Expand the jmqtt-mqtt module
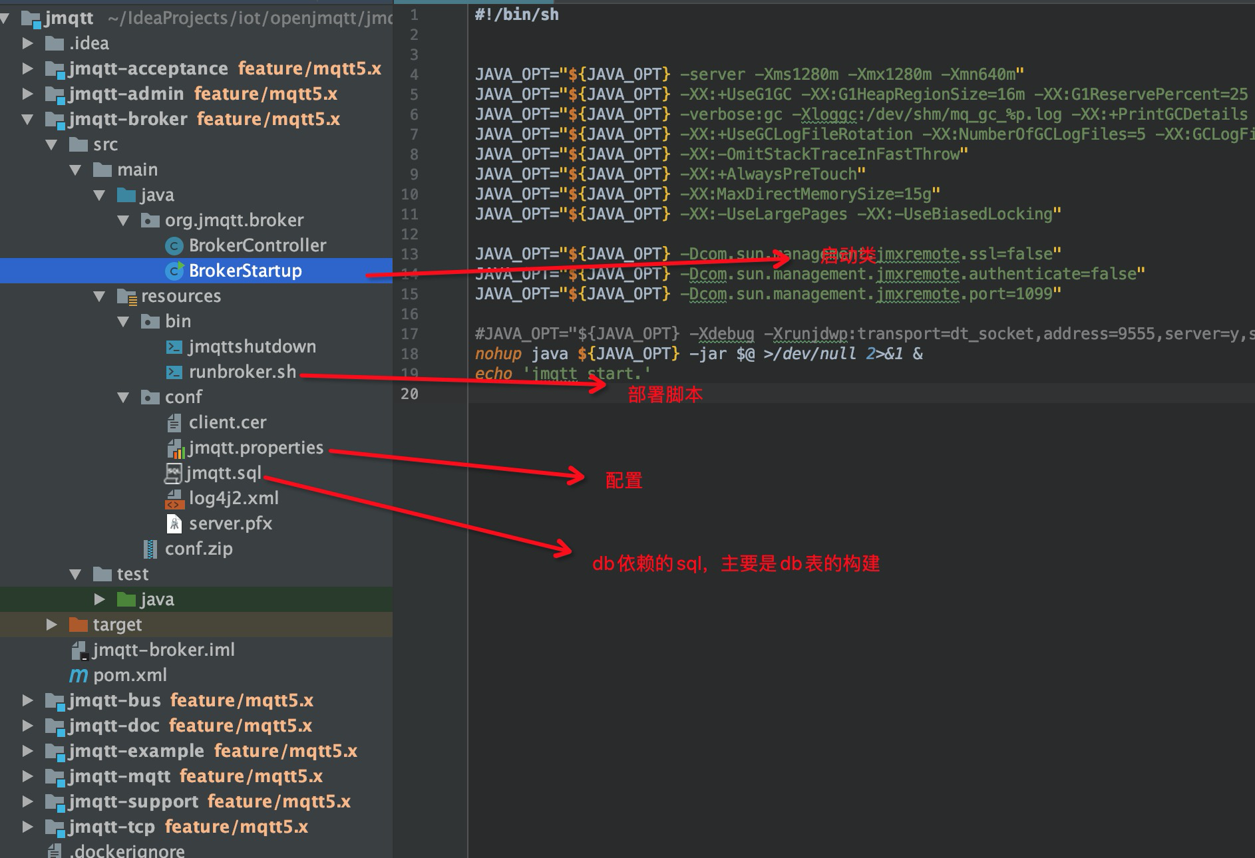 pyautogui.click(x=27, y=777)
